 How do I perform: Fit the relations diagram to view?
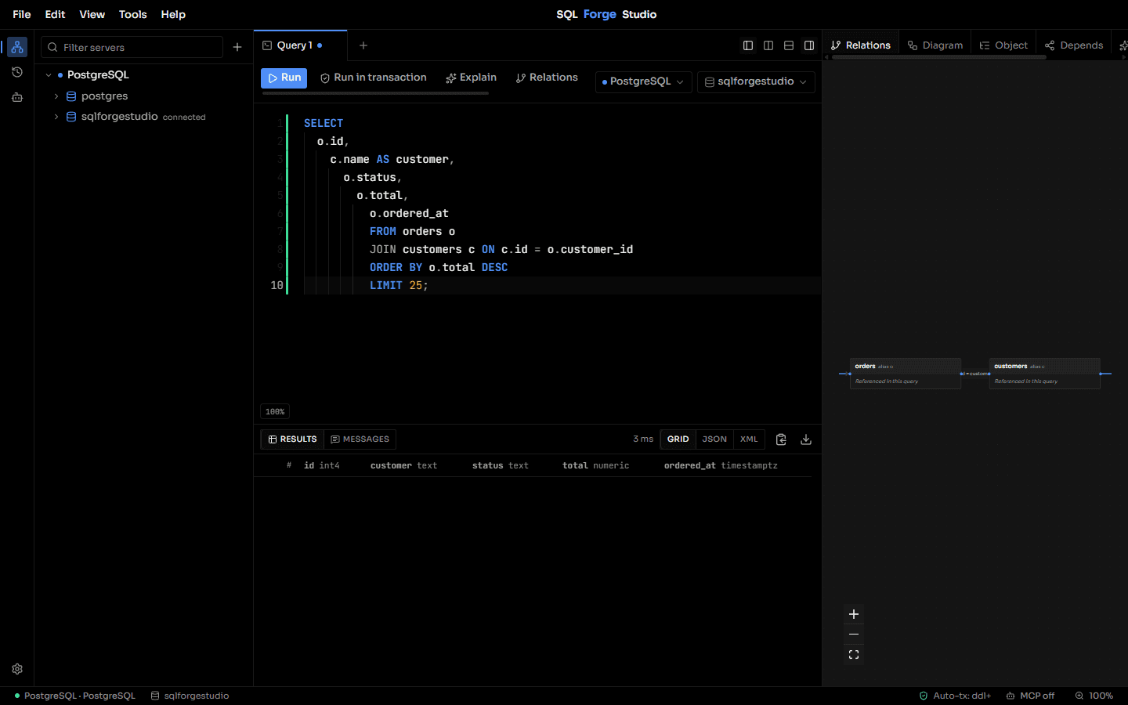(x=854, y=655)
